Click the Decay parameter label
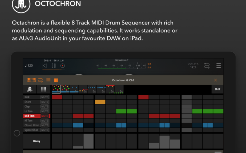The image size is (246, 153). click(37, 141)
